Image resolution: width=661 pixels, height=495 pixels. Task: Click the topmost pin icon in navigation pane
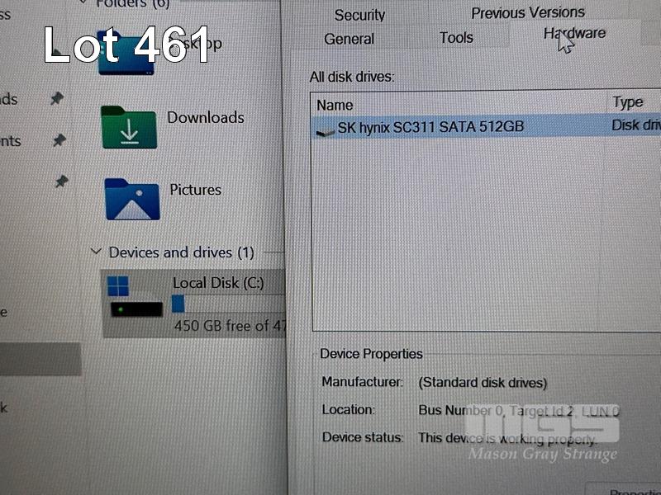click(56, 99)
